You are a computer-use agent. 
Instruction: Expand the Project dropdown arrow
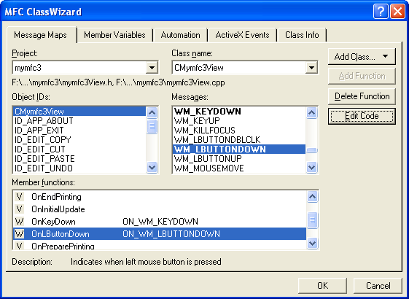(152, 68)
